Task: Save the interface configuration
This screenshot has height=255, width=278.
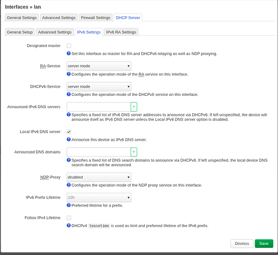Action: click(264, 243)
